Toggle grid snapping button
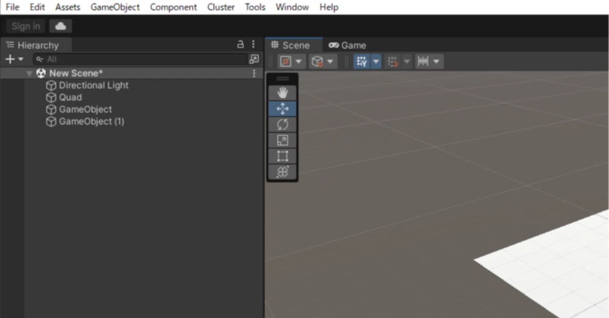Viewport: 609px width, 318px height. pos(393,61)
